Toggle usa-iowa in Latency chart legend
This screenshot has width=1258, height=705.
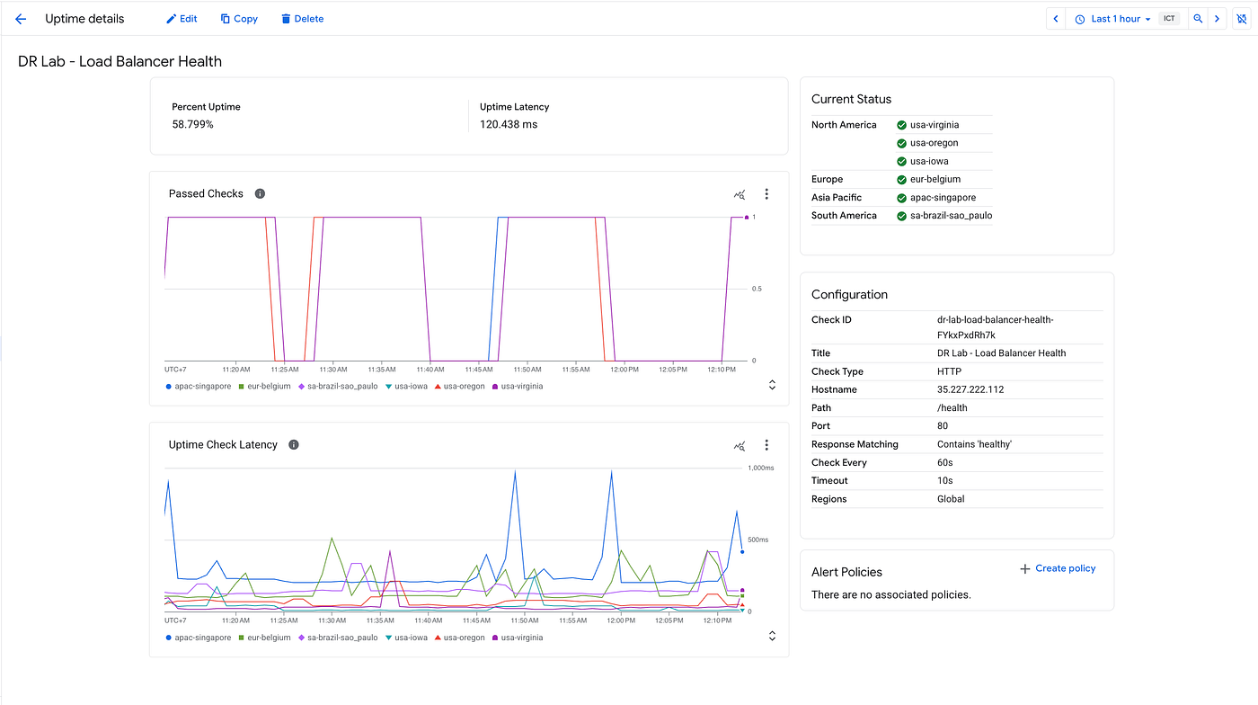pos(406,638)
